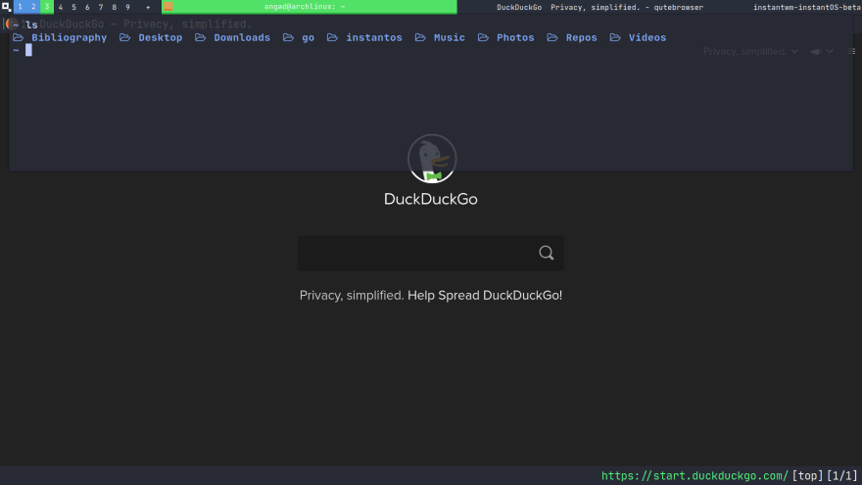862x485 pixels.
Task: Click the [top] scroll indicator in statusbar
Action: pos(807,475)
